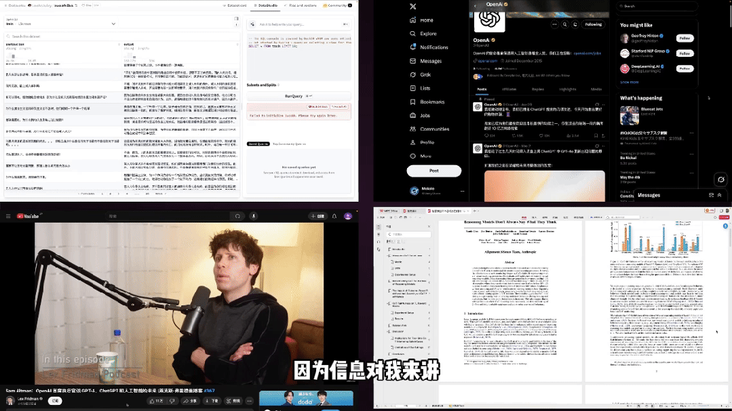The width and height of the screenshot is (732, 411).
Task: Click new message icon in Messages drawer
Action: pyautogui.click(x=711, y=195)
